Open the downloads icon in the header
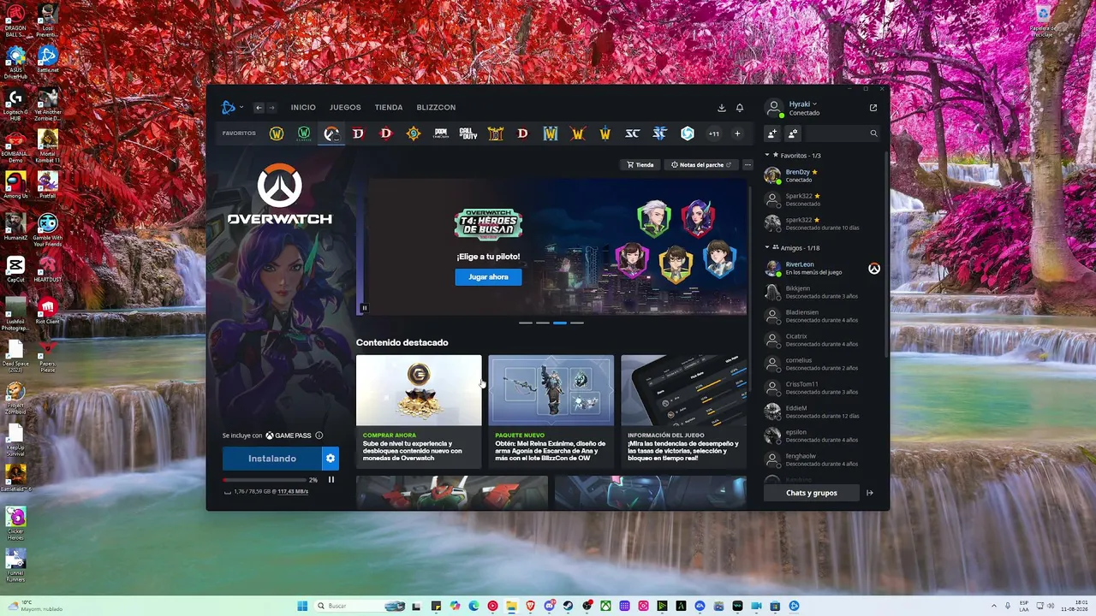 pyautogui.click(x=722, y=108)
